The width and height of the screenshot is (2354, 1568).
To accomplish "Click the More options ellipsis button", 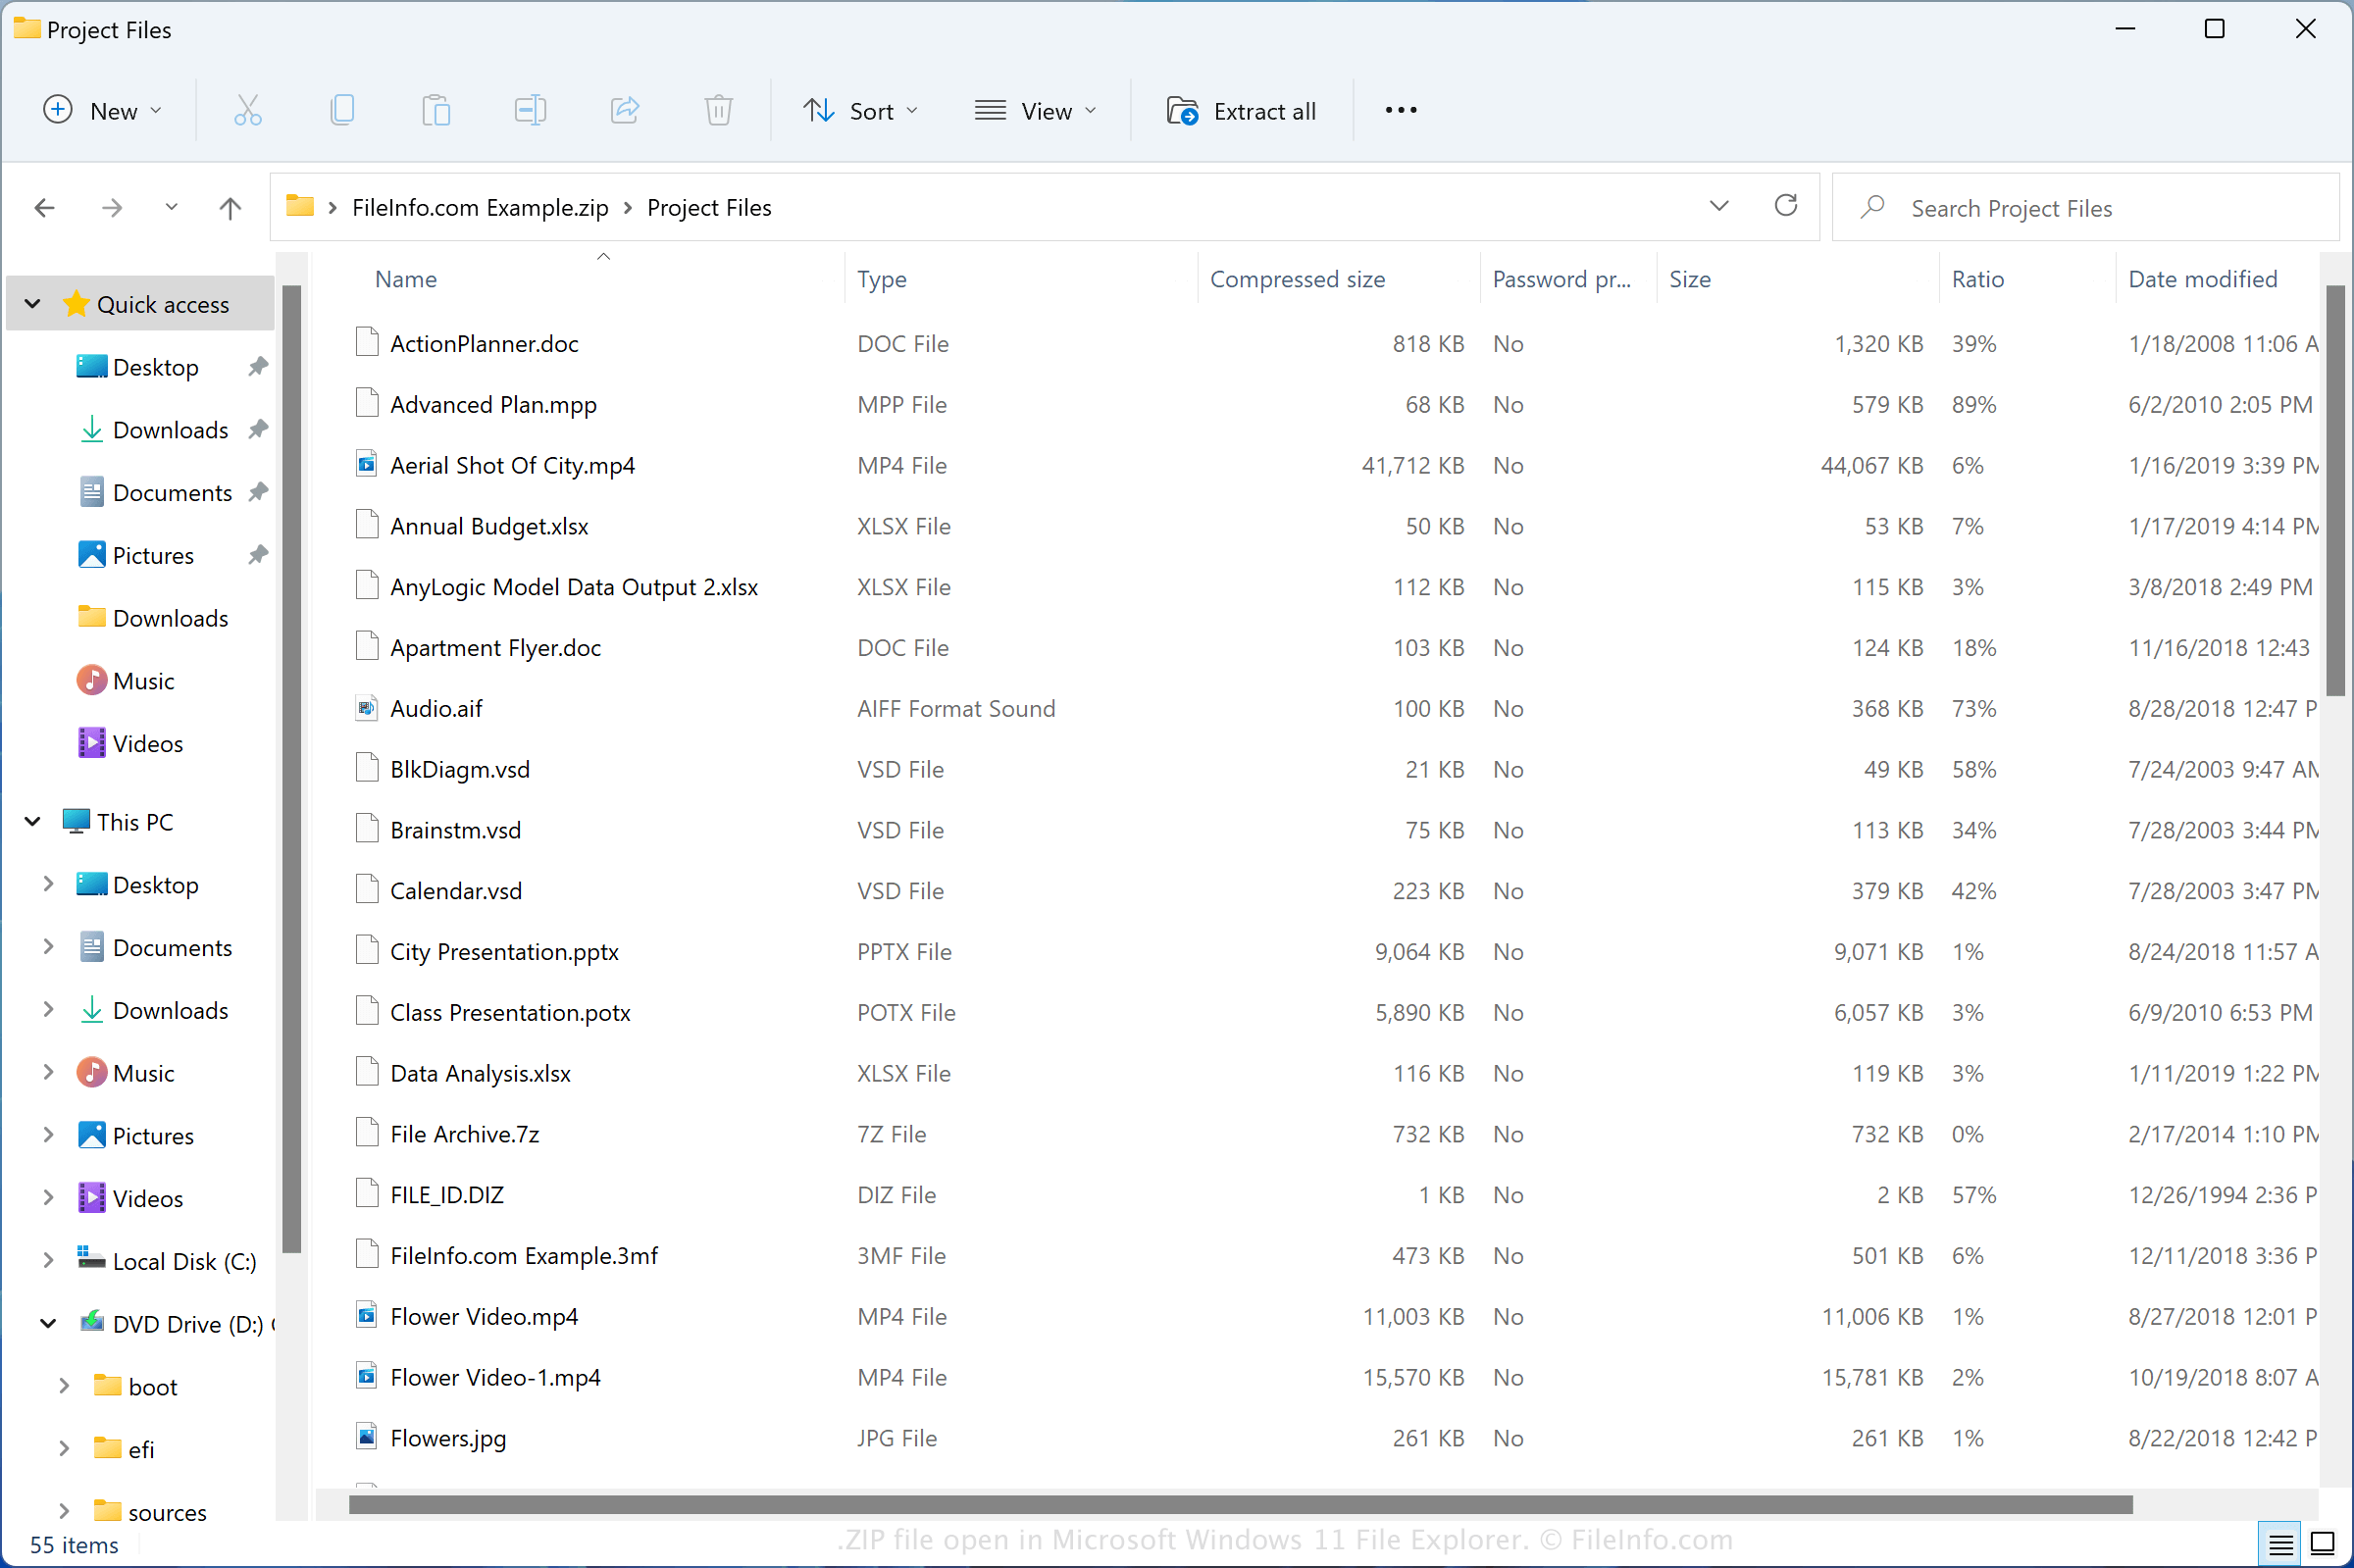I will coord(1401,109).
